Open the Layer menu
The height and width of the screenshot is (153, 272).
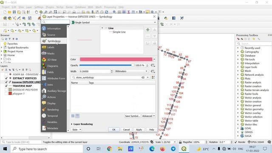click(x=29, y=7)
